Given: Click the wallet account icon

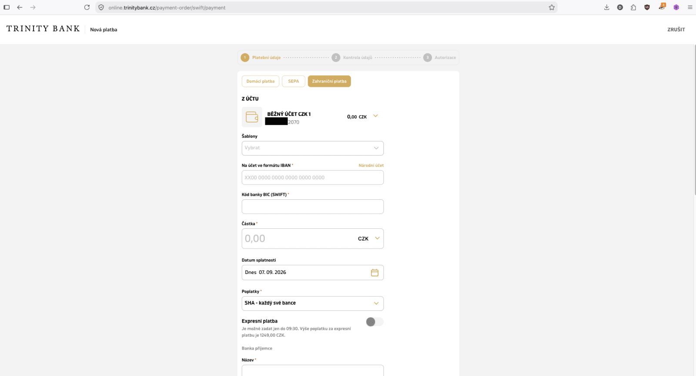Looking at the screenshot, I should [x=252, y=117].
